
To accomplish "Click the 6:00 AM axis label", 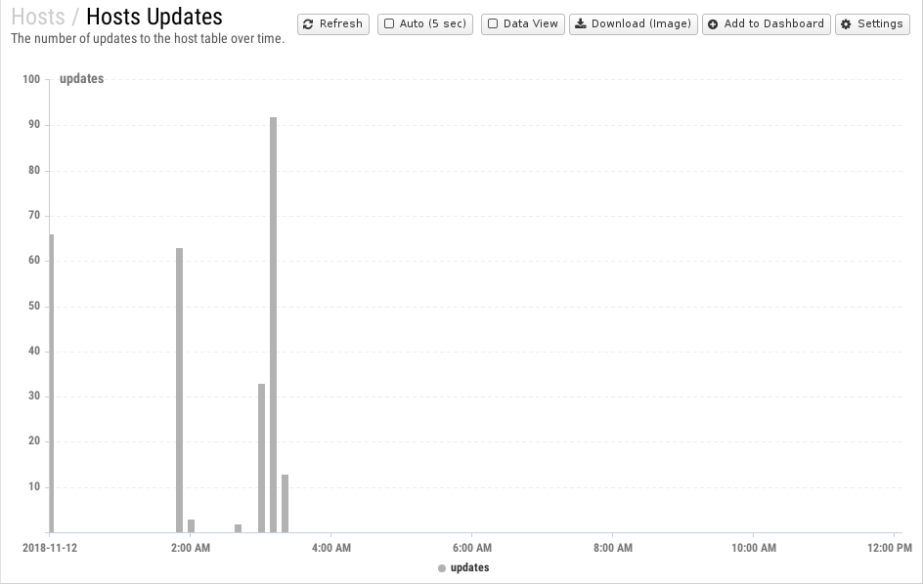I will [x=472, y=548].
